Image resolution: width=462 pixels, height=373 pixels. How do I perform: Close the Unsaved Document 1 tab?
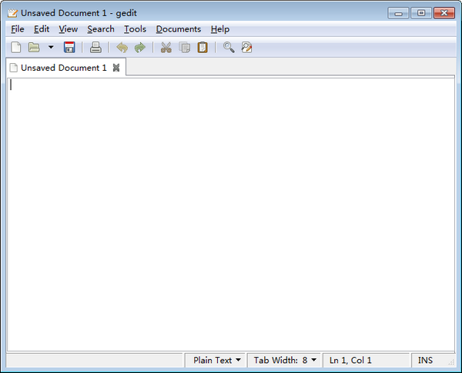point(116,68)
